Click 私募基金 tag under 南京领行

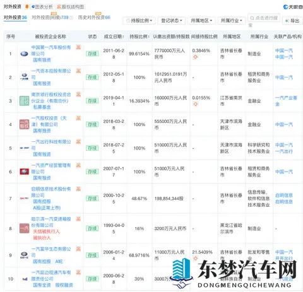42,107
